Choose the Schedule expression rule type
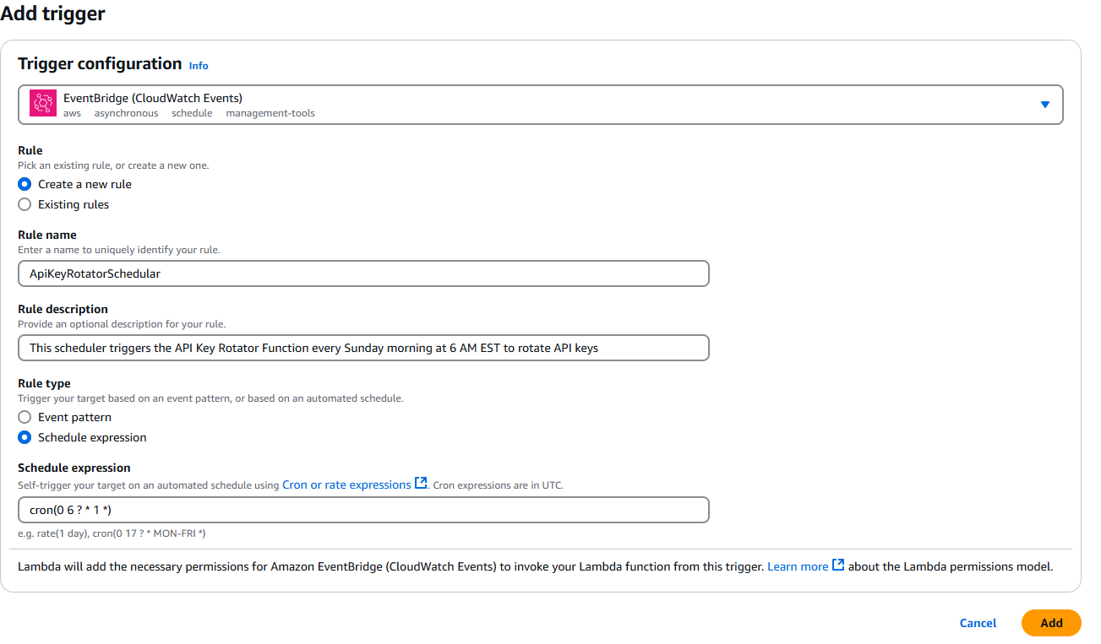Screen dimensions: 1101x644 [25, 437]
